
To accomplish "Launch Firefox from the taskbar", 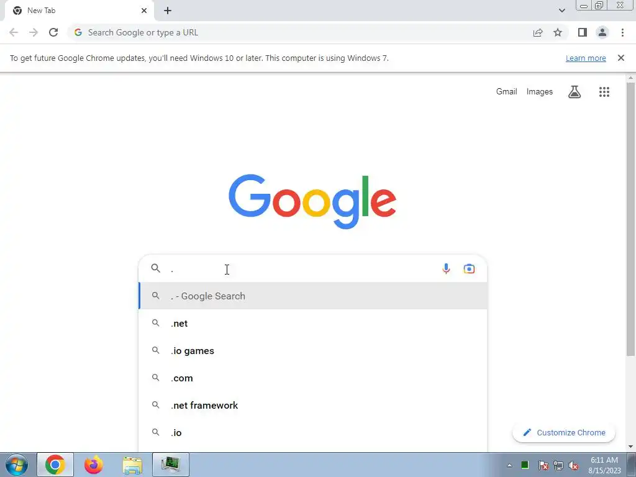I will coord(94,465).
